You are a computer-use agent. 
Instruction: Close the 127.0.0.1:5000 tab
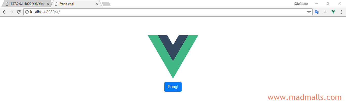(48, 4)
